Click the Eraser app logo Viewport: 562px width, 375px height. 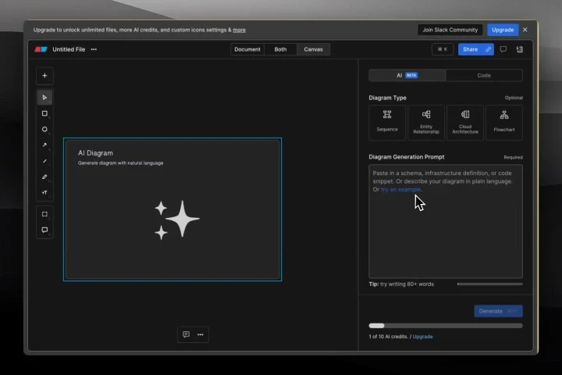(41, 49)
